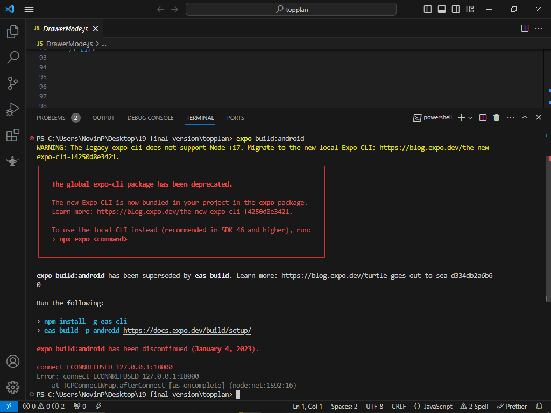Image resolution: width=551 pixels, height=413 pixels.
Task: Toggle the primary side bar layout
Action: [x=428, y=10]
